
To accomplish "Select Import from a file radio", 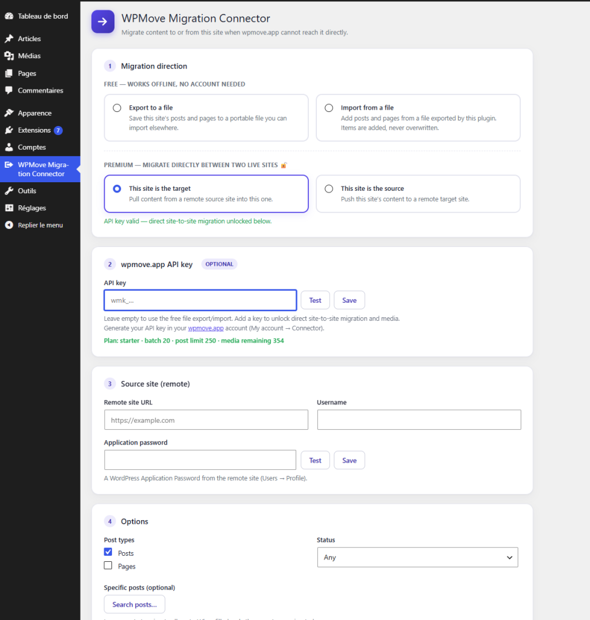I will point(329,108).
